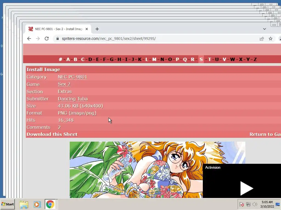Open File Explorer from the taskbar

[24, 205]
